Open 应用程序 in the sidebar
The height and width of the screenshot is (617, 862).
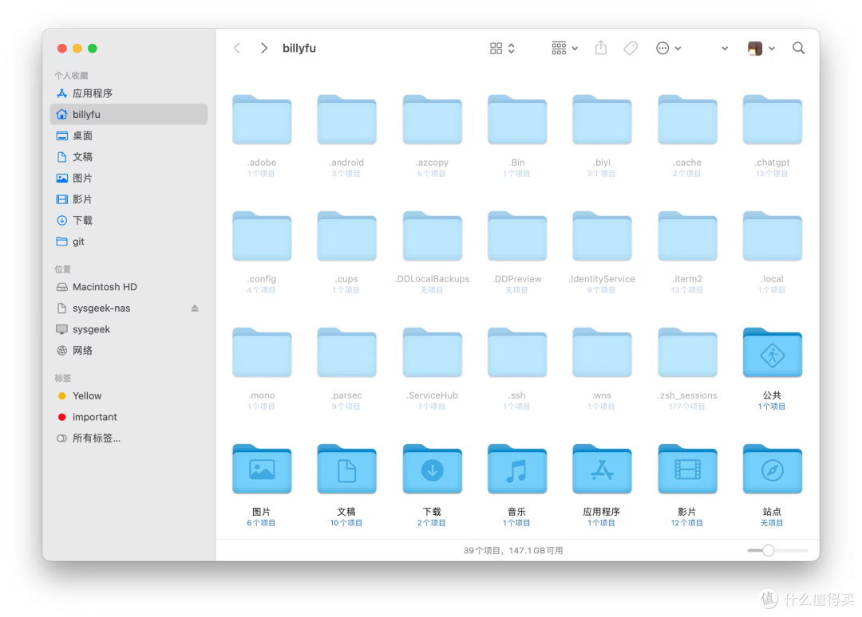pos(129,93)
